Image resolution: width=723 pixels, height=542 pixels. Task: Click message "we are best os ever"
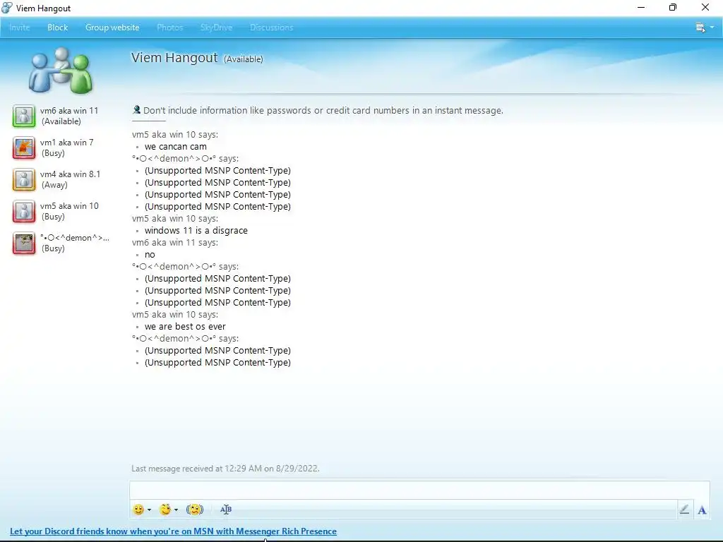[x=185, y=326]
